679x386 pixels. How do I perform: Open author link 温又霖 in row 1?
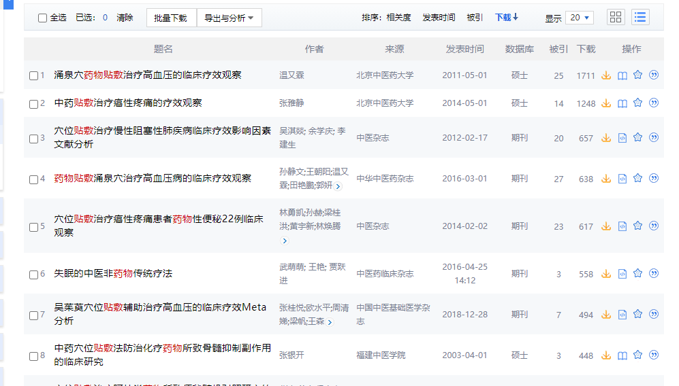click(x=291, y=75)
